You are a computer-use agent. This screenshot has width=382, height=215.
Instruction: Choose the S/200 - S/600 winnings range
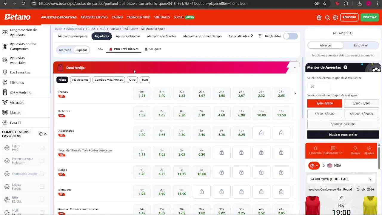(x=361, y=103)
